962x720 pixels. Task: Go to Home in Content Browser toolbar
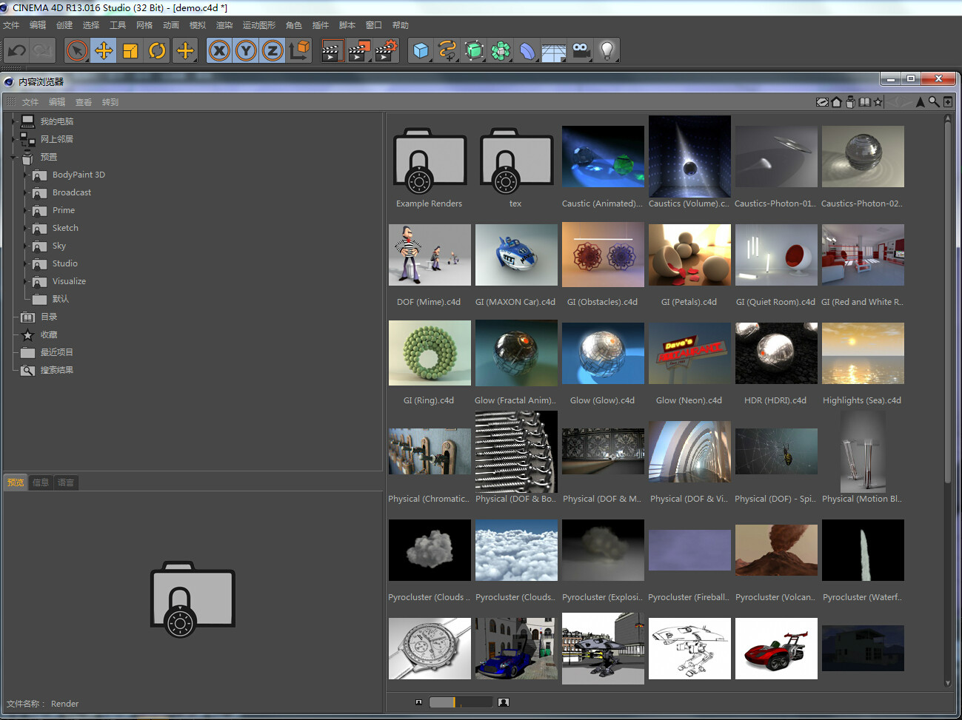pos(836,102)
